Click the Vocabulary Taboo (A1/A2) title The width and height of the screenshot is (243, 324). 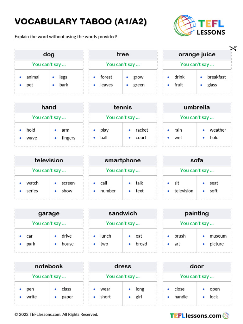point(81,22)
